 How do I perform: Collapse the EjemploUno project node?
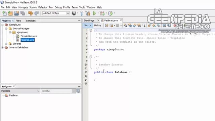(2, 25)
